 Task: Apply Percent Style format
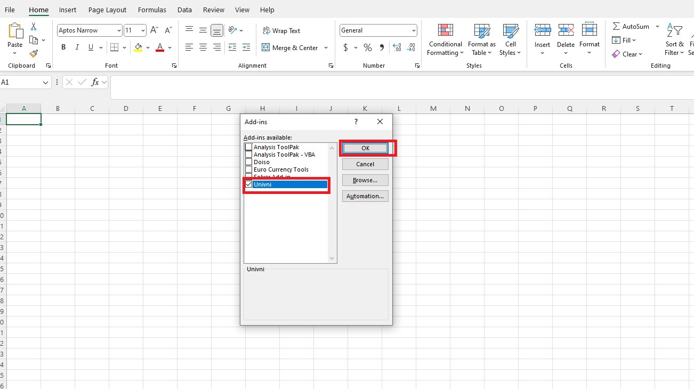pyautogui.click(x=368, y=47)
